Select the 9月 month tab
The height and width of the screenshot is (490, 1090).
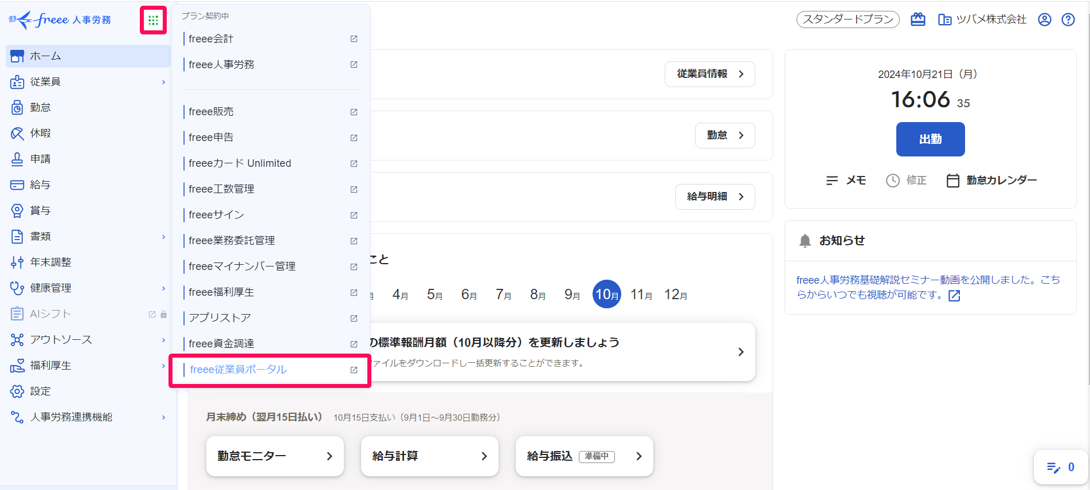(x=573, y=295)
